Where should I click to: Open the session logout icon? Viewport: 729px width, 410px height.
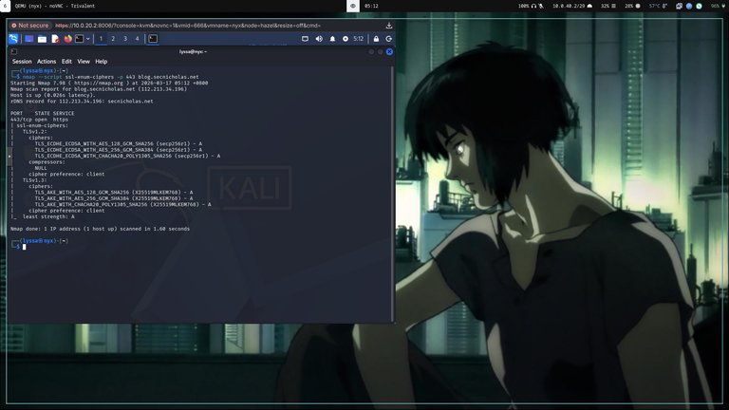[x=389, y=39]
